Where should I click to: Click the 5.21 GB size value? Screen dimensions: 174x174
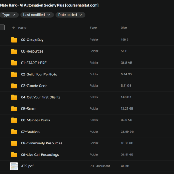click(x=126, y=86)
